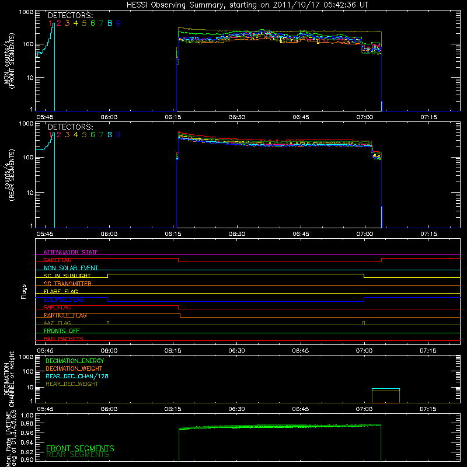Click olive detector 5 in rear segments legend
Image resolution: width=467 pixels, height=467 pixels.
[x=84, y=135]
